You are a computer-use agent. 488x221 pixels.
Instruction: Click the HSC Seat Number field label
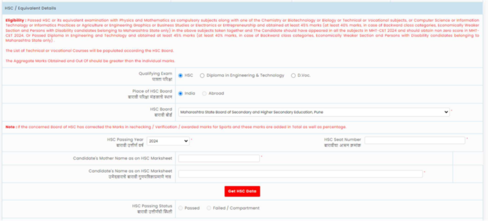pos(342,139)
